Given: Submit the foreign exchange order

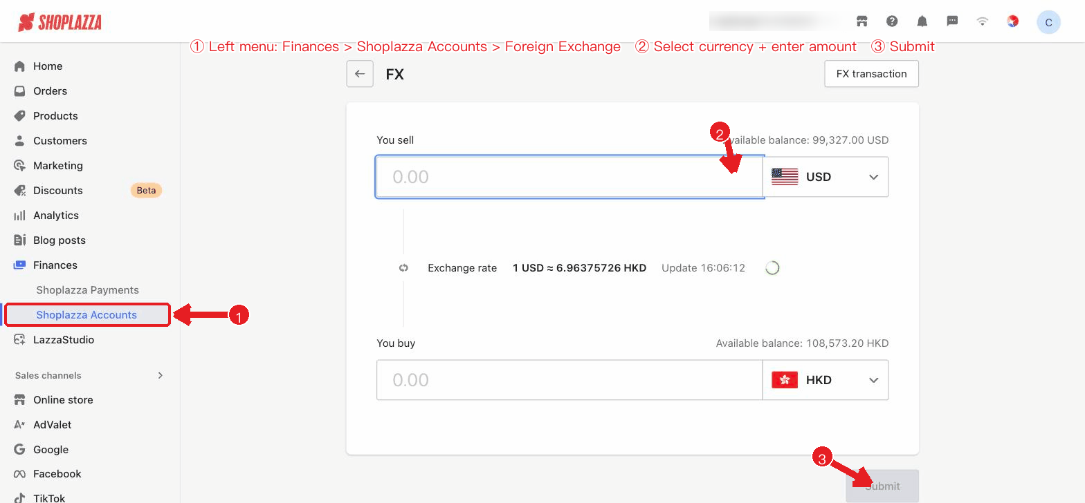Looking at the screenshot, I should pos(882,486).
